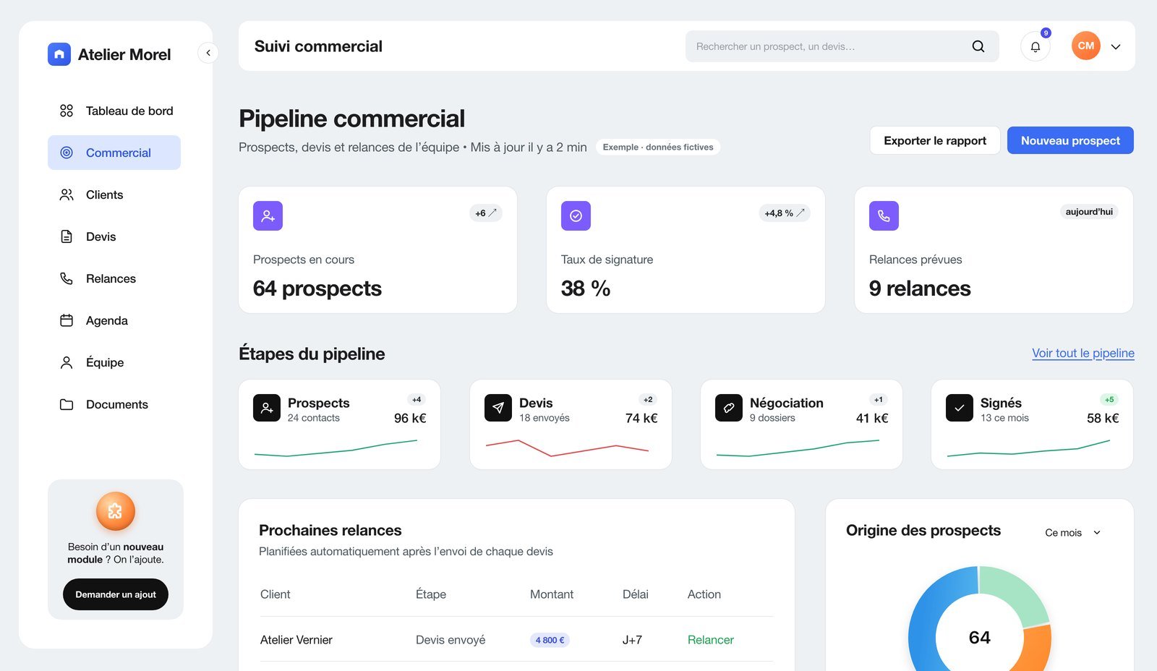This screenshot has width=1157, height=671.
Task: Click the +4,8 % trend badge
Action: (785, 213)
